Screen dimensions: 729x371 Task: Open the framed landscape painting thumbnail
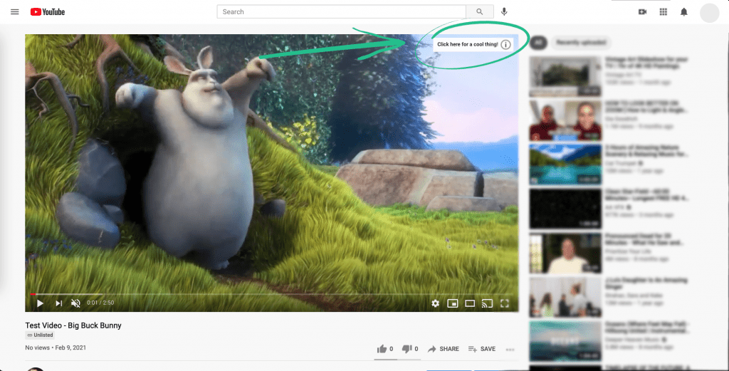pyautogui.click(x=565, y=77)
